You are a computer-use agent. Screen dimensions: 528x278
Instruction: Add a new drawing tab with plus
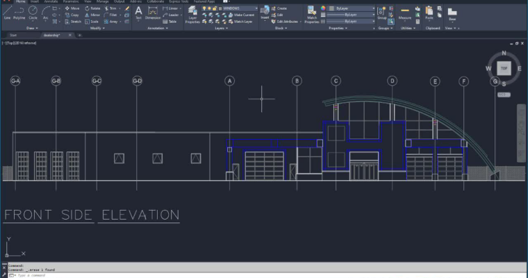tap(80, 35)
